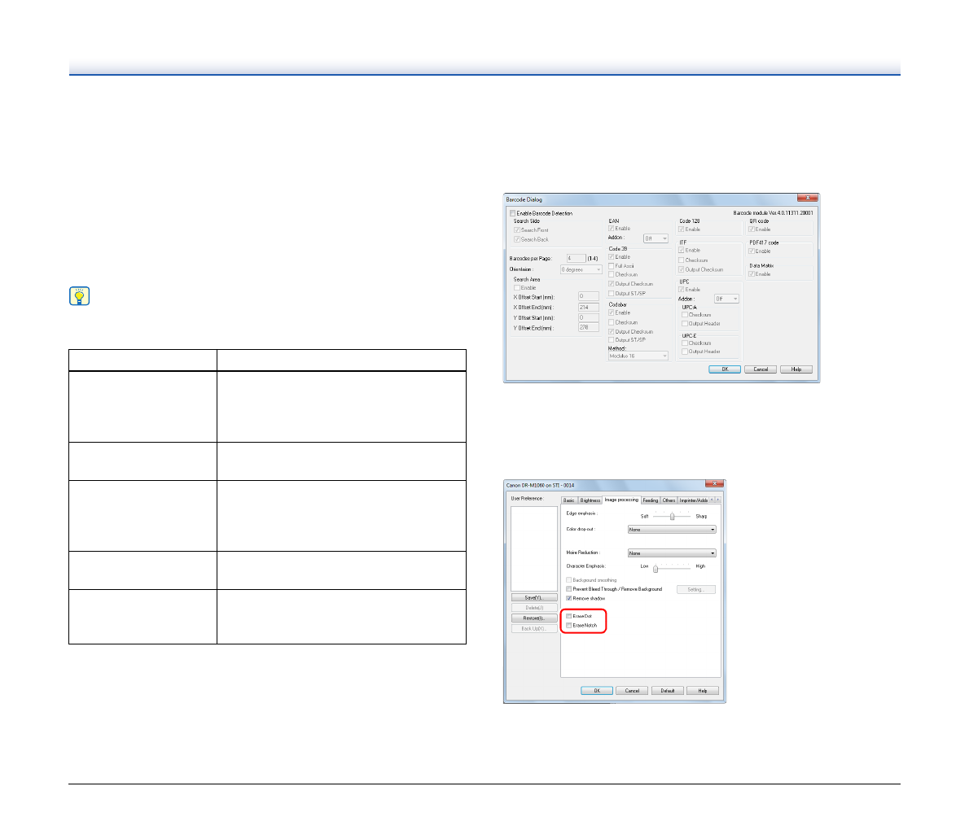Click the Save button under User Preference
This screenshot has height=830, width=969.
pos(534,598)
